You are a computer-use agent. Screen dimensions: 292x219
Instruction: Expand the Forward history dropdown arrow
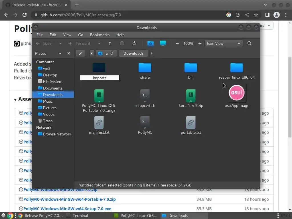click(99, 43)
